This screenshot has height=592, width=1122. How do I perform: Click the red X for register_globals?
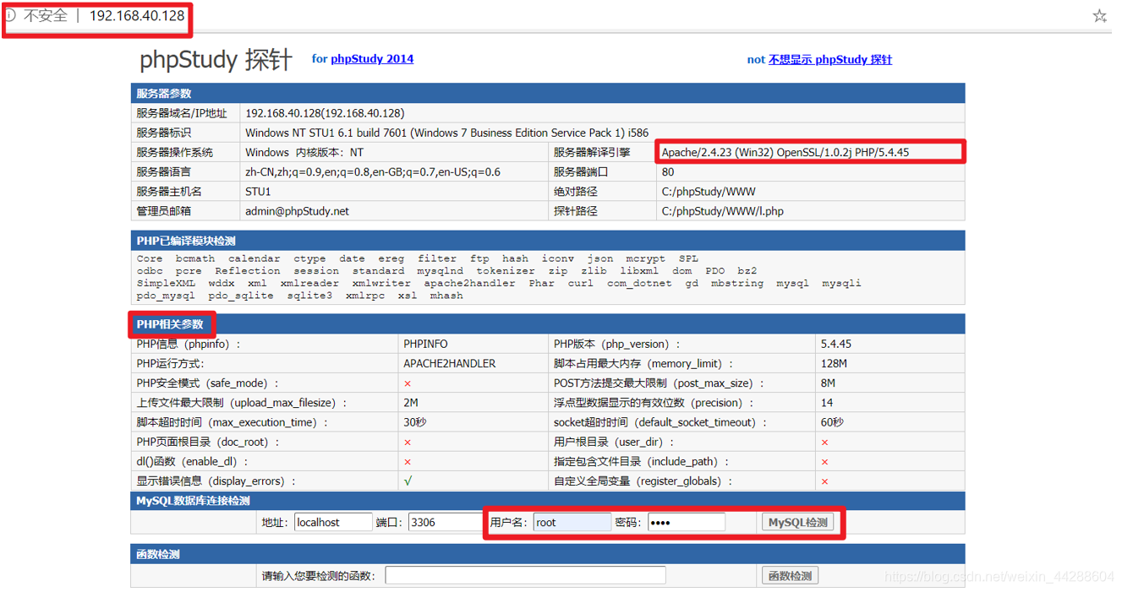click(x=824, y=481)
